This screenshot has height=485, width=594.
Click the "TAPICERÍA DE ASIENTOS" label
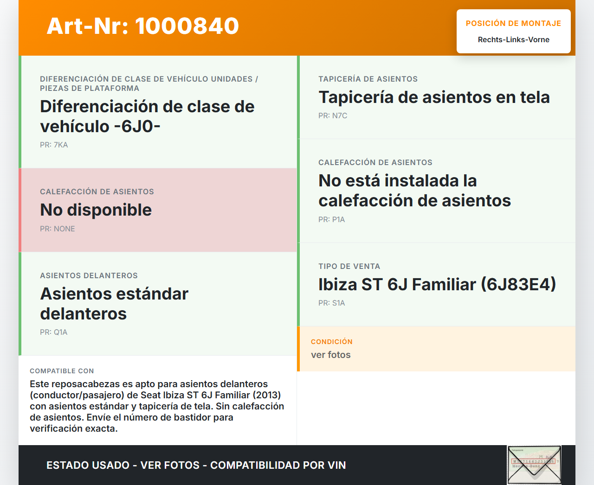tap(368, 79)
